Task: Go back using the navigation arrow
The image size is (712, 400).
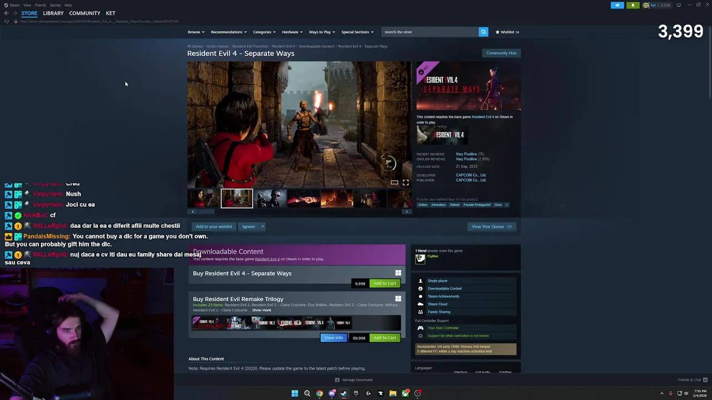Action: (x=6, y=13)
